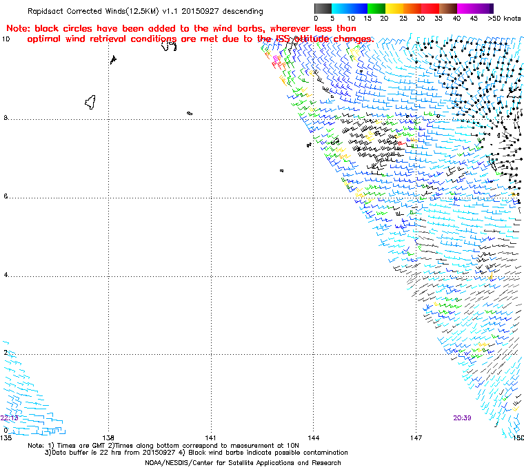Image resolution: width=524 pixels, height=474 pixels.
Task: Click the latitude 8 axis label
Action: (x=6, y=118)
